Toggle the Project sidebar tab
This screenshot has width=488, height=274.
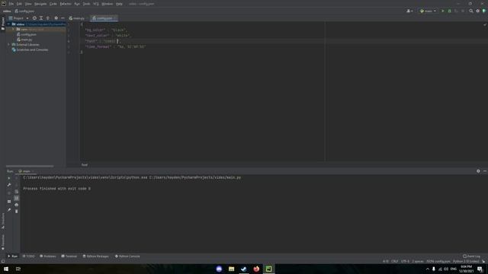[x=3, y=24]
